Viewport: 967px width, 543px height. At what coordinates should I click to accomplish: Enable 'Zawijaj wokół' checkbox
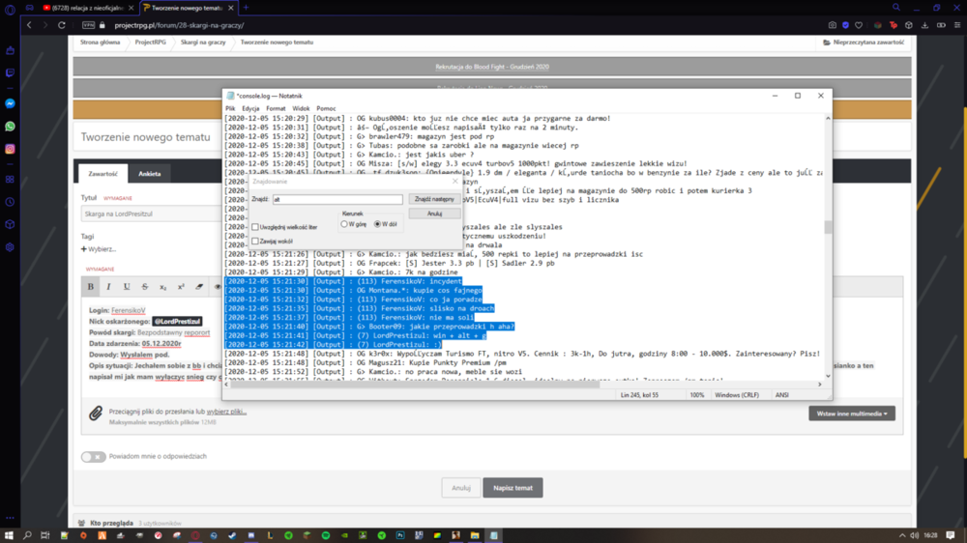255,242
